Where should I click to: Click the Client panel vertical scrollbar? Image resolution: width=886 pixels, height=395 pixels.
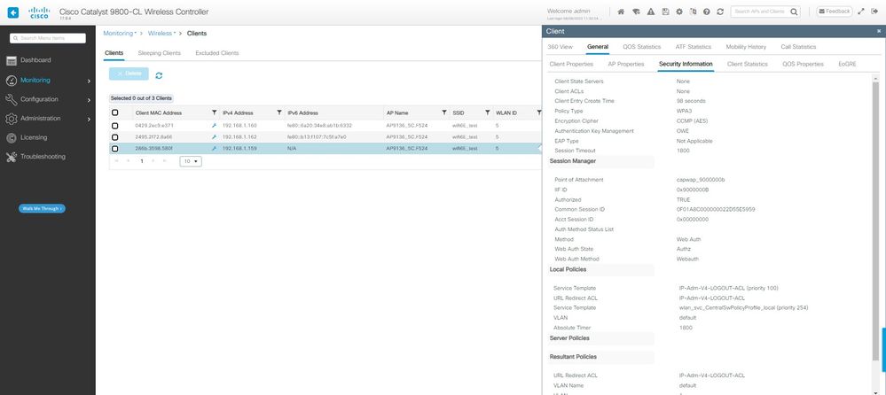pyautogui.click(x=876, y=220)
